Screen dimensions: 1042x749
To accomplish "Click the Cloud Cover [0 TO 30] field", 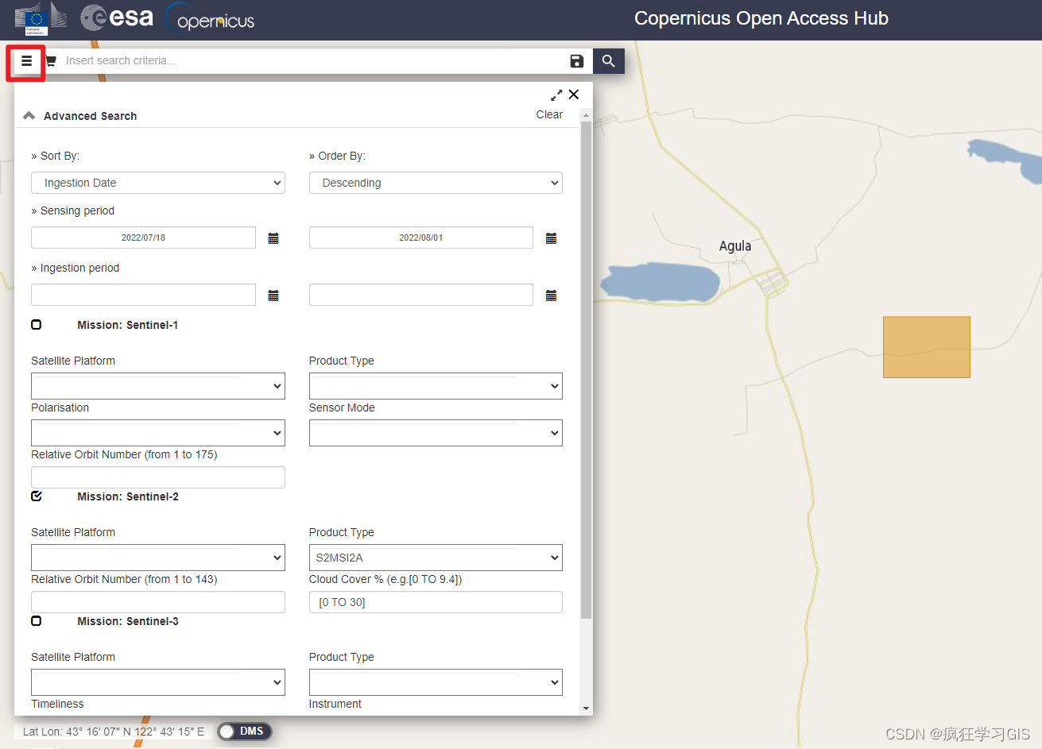I will click(x=436, y=602).
